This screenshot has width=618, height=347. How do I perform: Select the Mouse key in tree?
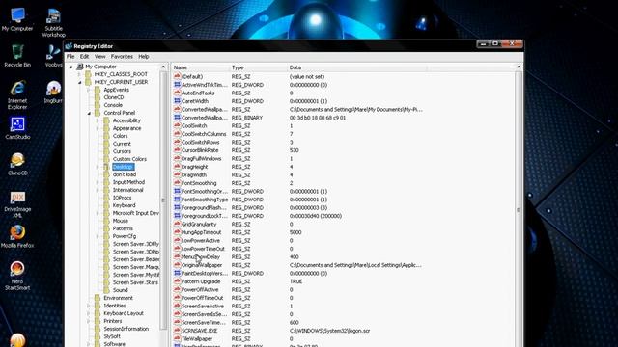click(x=121, y=221)
